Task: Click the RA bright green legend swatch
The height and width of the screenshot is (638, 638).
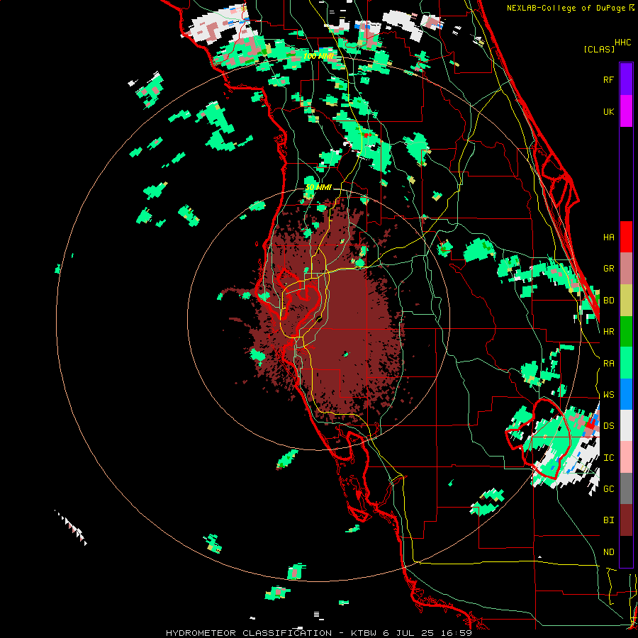Action: tap(626, 363)
